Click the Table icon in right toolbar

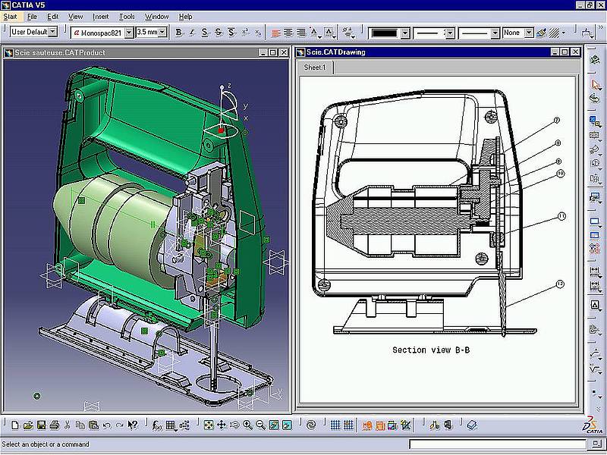pos(595,235)
